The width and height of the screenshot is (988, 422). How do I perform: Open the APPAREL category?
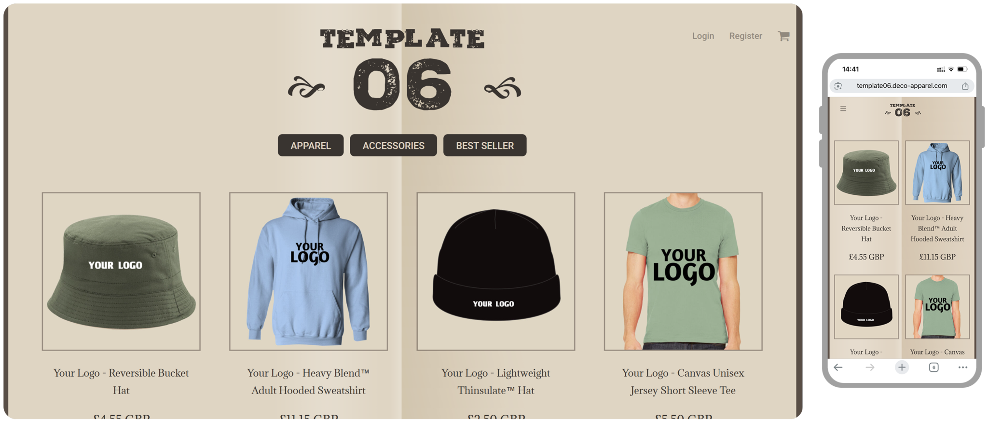(x=311, y=145)
